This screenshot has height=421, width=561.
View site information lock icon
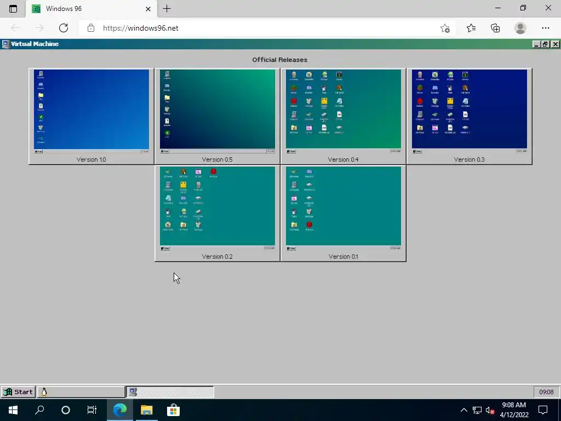[91, 28]
